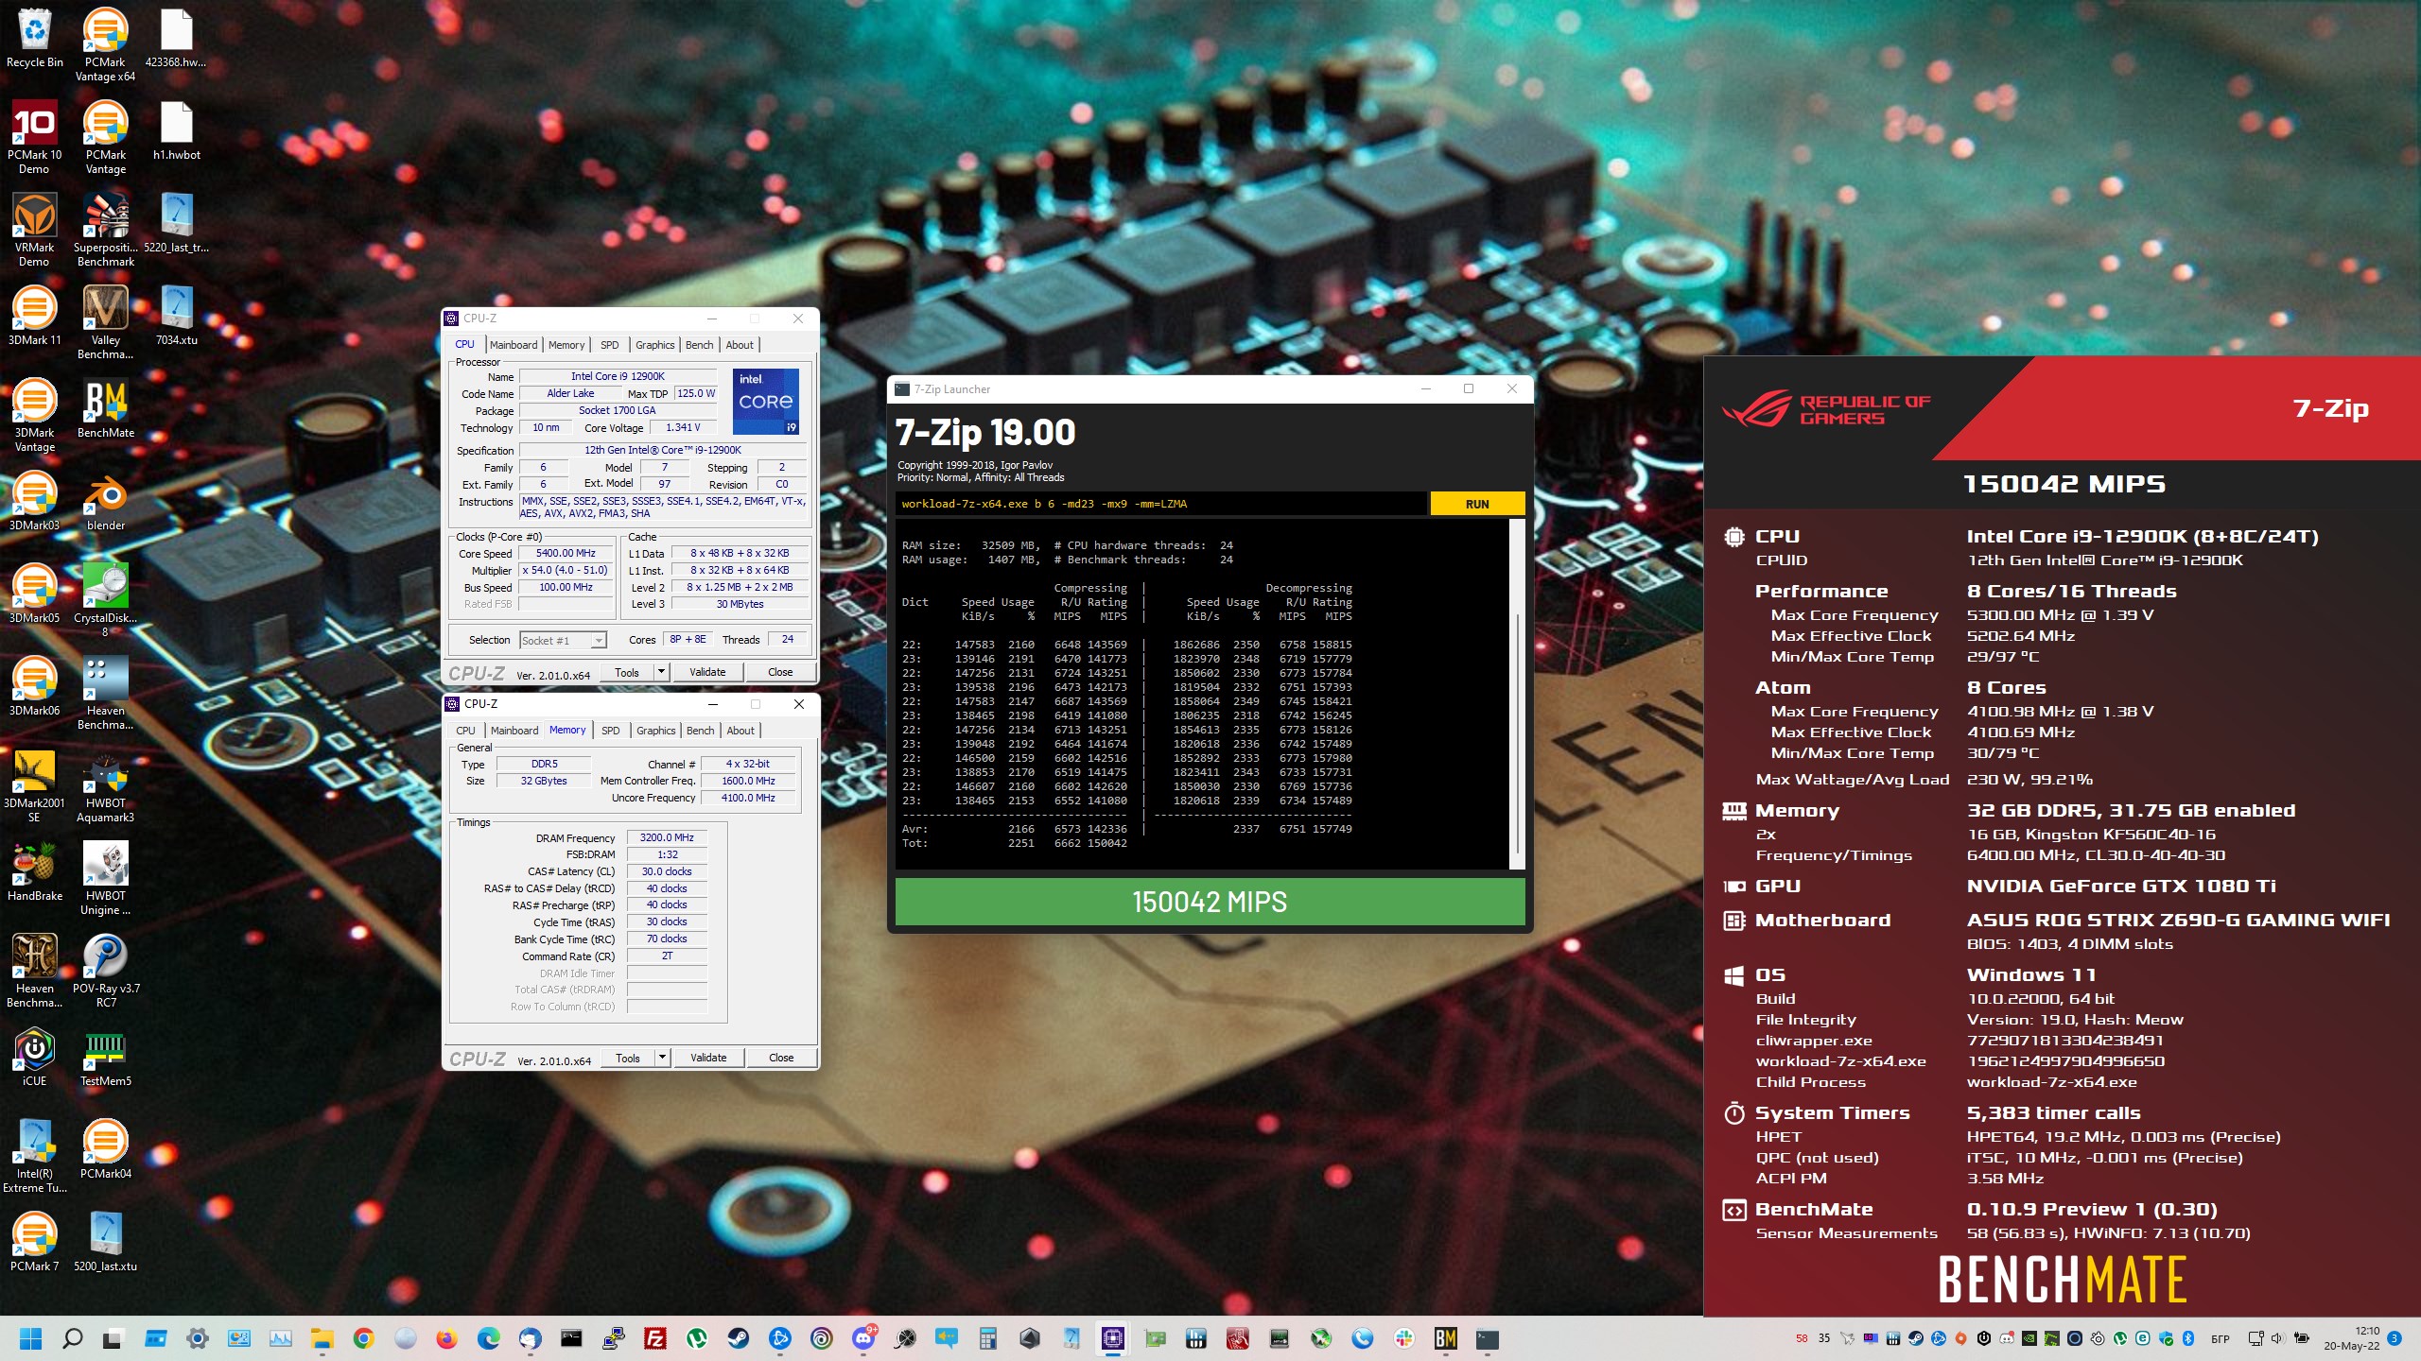Open the BenchMate BM taskbar icon

click(x=1445, y=1338)
